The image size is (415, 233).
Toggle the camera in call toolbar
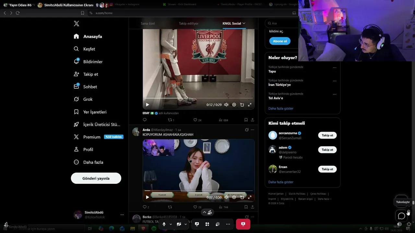(179, 224)
